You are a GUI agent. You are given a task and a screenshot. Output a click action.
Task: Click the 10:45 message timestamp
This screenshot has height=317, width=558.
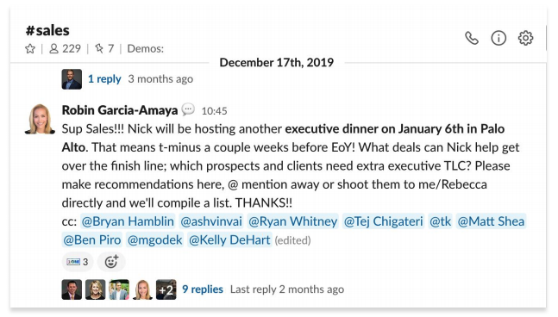214,111
